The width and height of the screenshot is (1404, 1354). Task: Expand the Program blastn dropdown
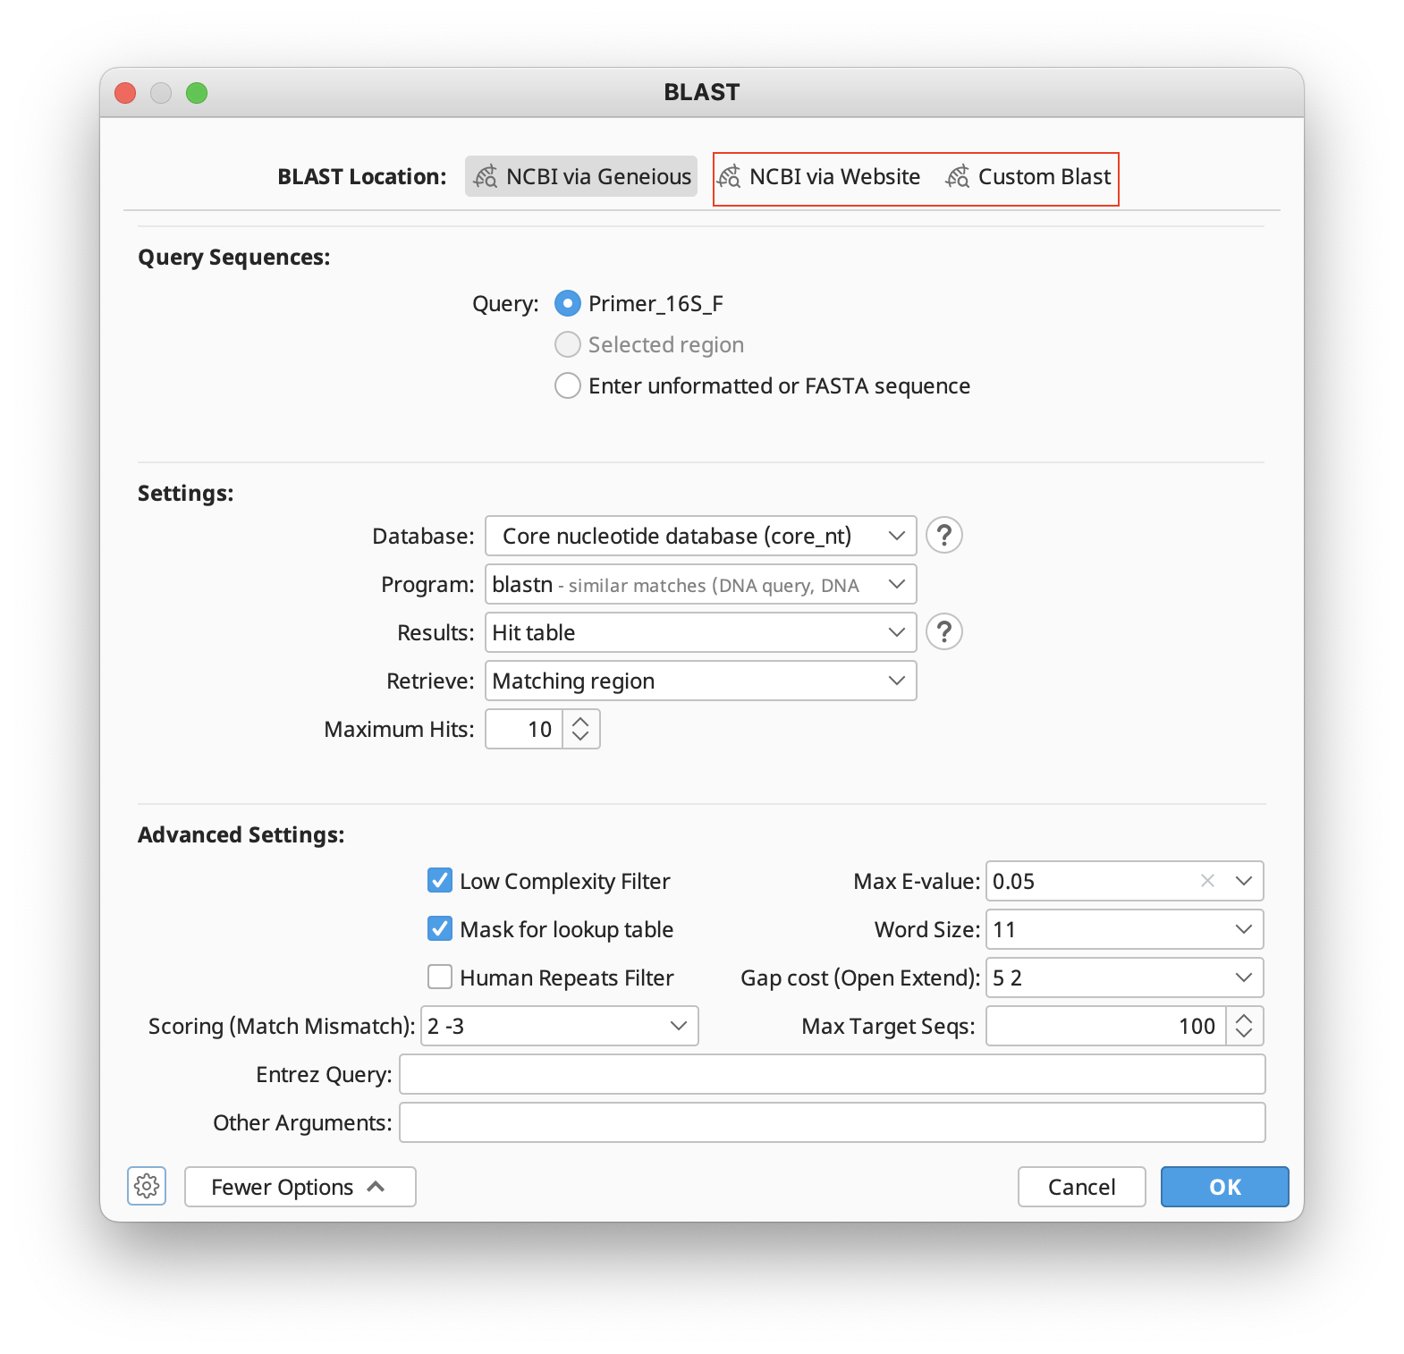(700, 584)
